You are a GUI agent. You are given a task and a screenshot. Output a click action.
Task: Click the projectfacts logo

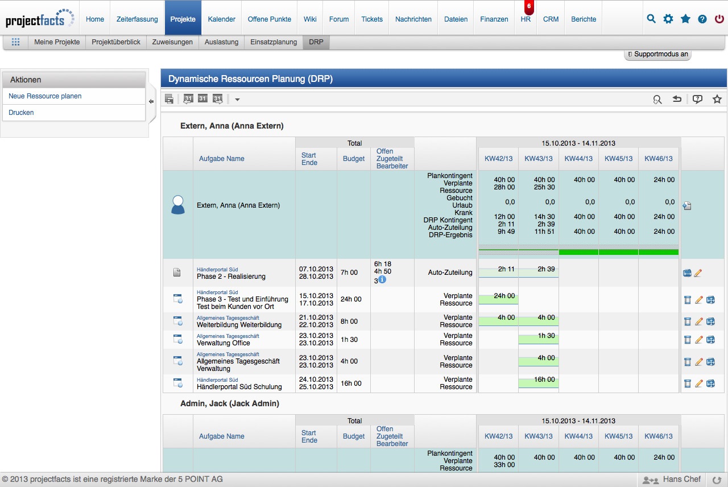(40, 18)
